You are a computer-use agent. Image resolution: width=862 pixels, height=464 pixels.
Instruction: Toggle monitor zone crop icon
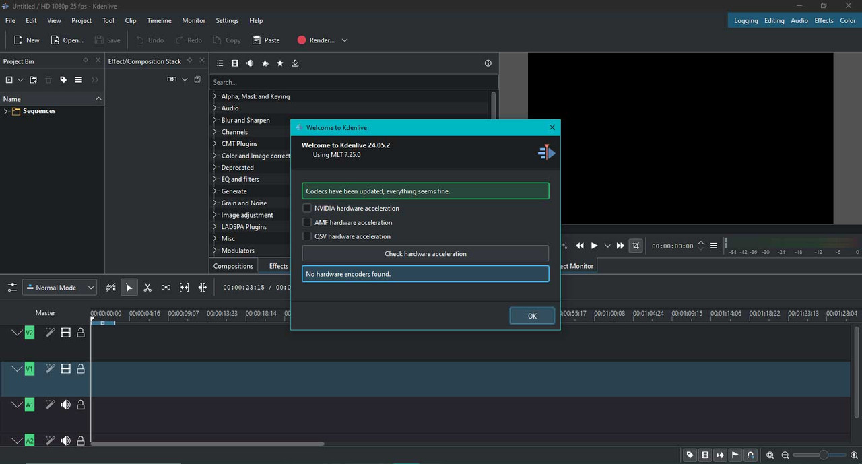click(636, 246)
